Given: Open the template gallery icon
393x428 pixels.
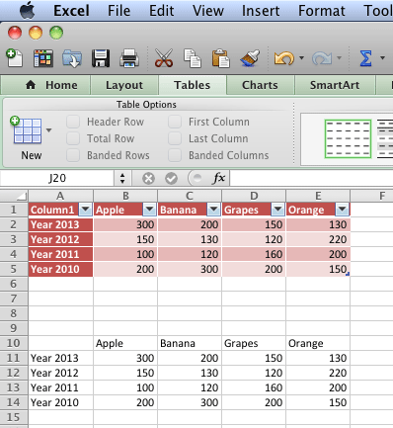Looking at the screenshot, I should pyautogui.click(x=43, y=58).
